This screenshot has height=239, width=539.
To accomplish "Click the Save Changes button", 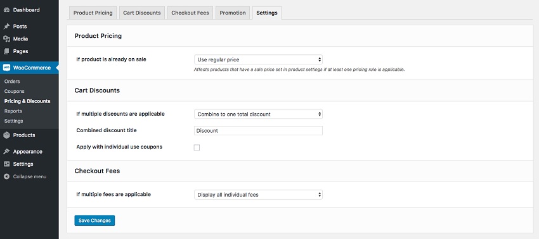I will point(94,221).
